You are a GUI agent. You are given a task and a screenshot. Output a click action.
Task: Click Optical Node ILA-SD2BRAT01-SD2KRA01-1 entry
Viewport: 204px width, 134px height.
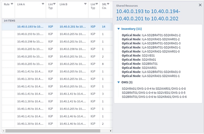click(x=151, y=47)
